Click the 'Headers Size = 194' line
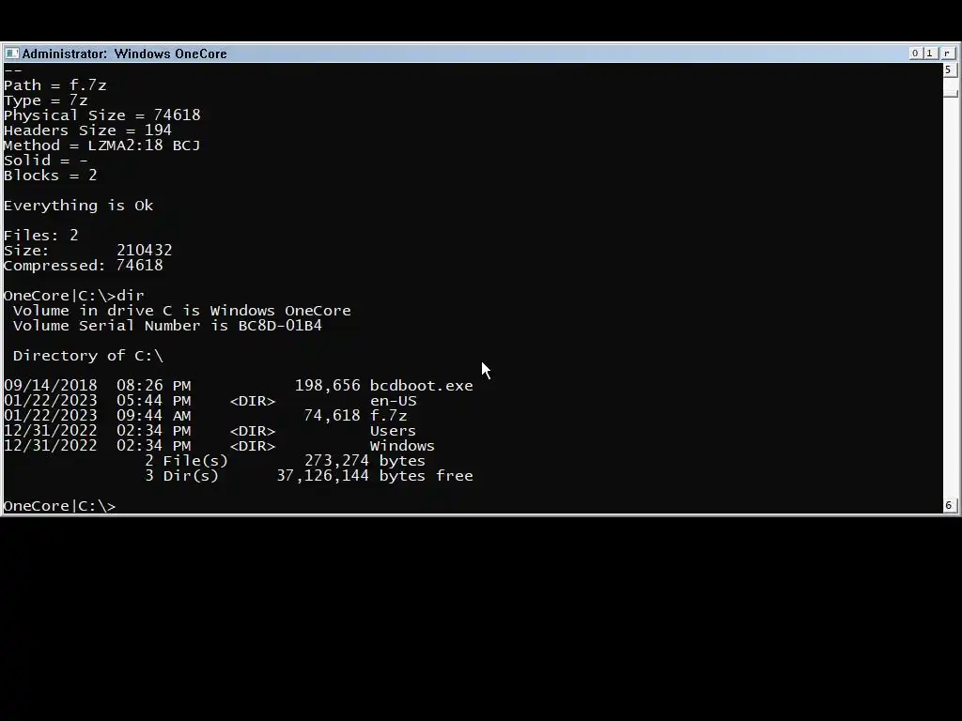Image resolution: width=962 pixels, height=721 pixels. tap(87, 130)
